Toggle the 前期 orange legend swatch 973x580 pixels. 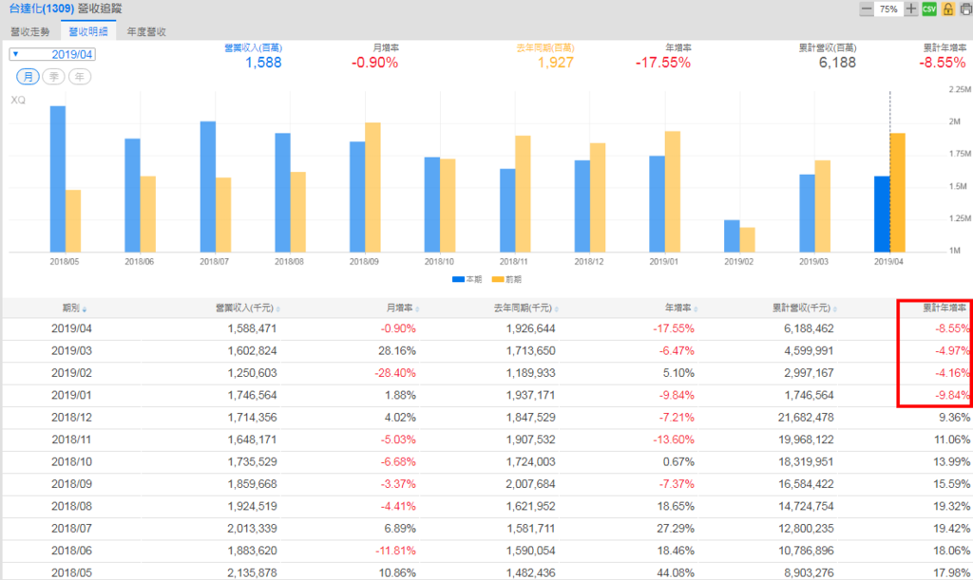click(x=498, y=279)
